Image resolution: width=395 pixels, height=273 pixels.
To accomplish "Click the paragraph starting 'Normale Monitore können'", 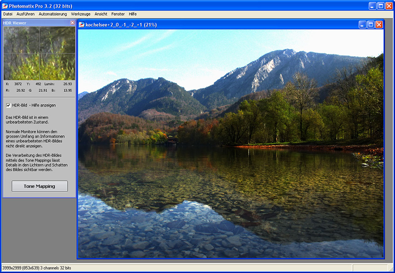I will point(35,139).
